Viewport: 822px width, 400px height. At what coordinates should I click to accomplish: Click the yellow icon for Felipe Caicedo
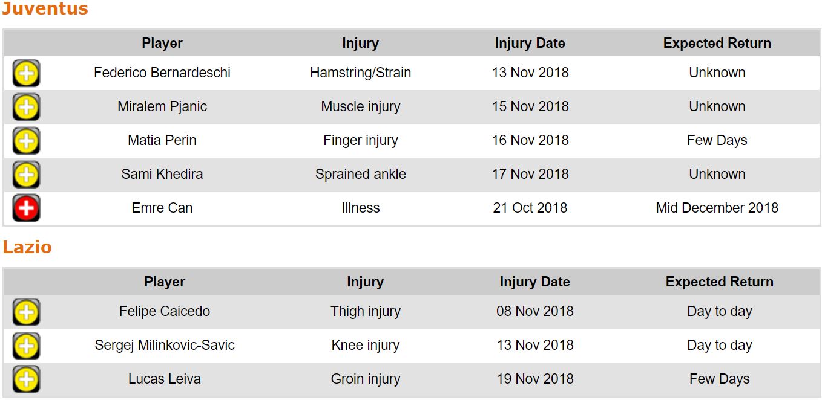tap(26, 312)
